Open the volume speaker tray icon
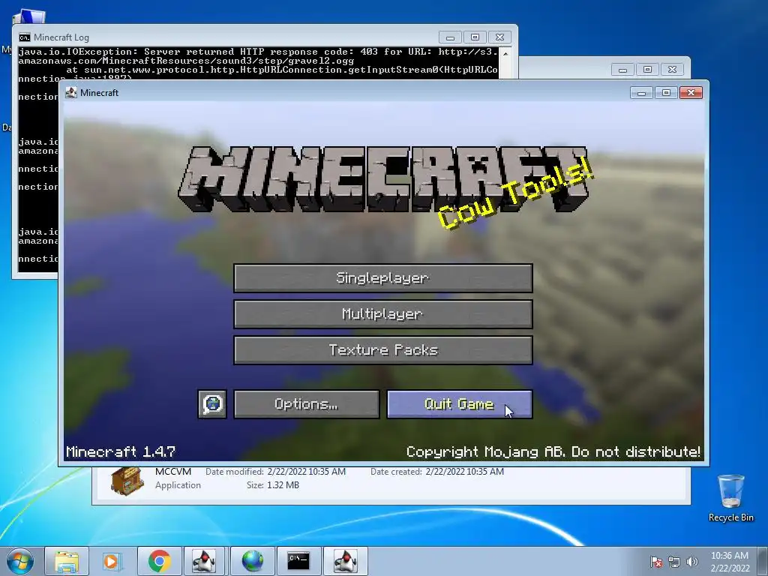768x576 pixels. tap(691, 562)
